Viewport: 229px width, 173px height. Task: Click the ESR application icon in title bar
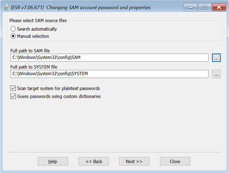point(6,7)
